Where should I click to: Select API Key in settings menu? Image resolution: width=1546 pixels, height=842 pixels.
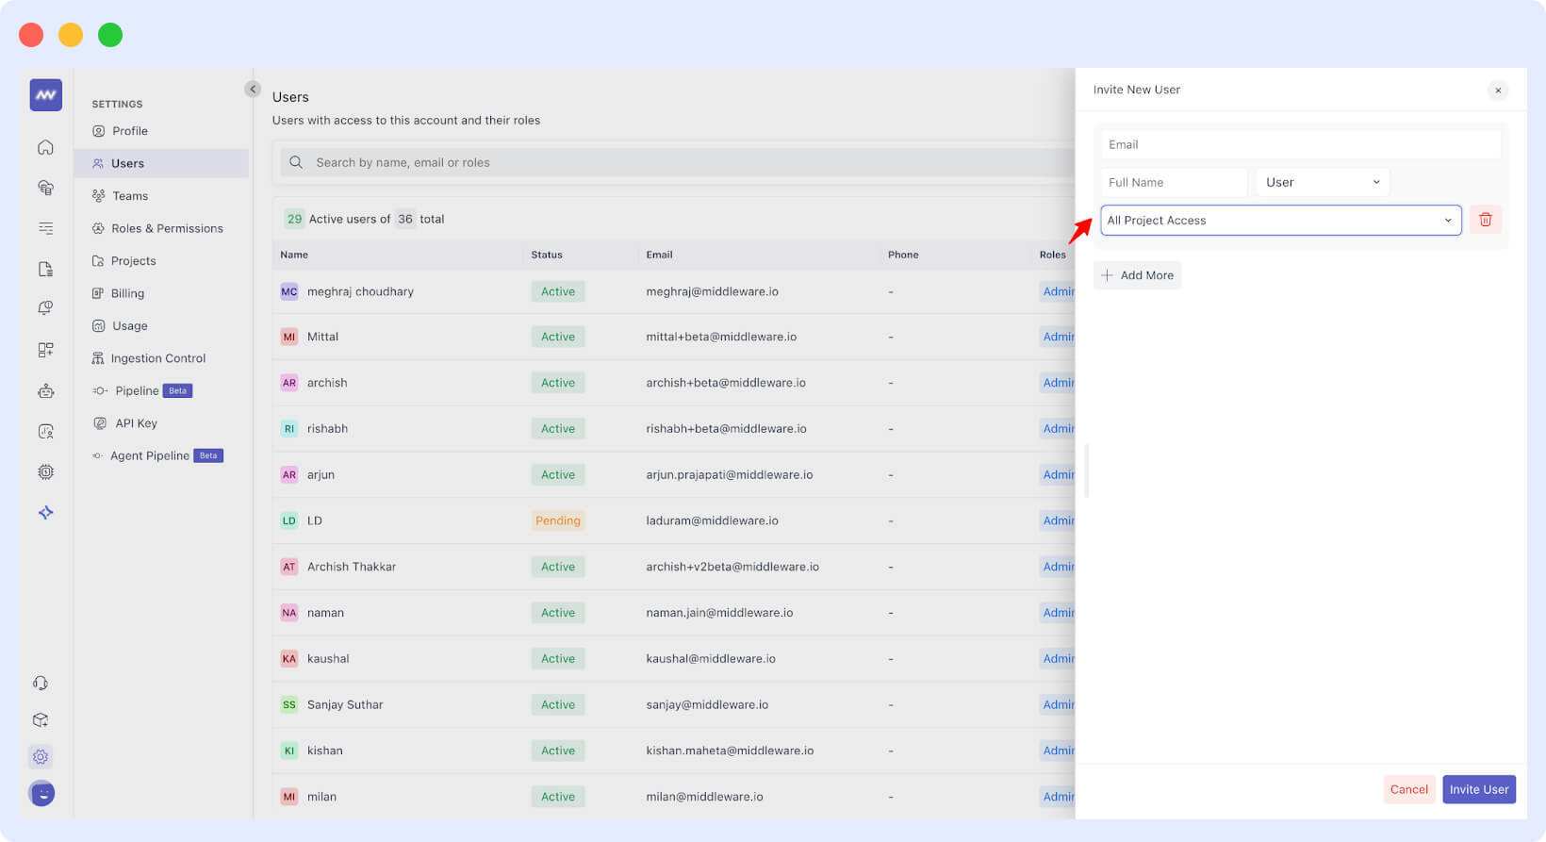pyautogui.click(x=136, y=423)
